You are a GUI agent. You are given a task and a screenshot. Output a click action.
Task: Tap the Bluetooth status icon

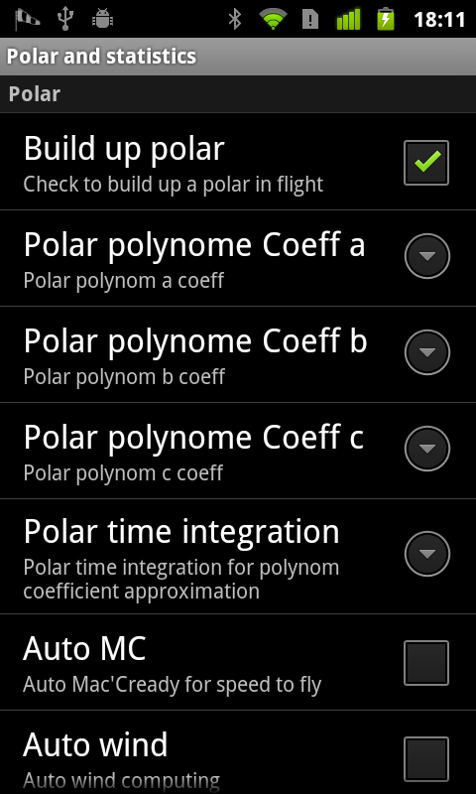pos(234,20)
